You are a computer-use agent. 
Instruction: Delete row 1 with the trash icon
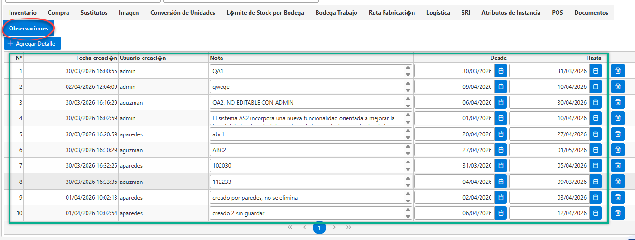[x=618, y=71]
